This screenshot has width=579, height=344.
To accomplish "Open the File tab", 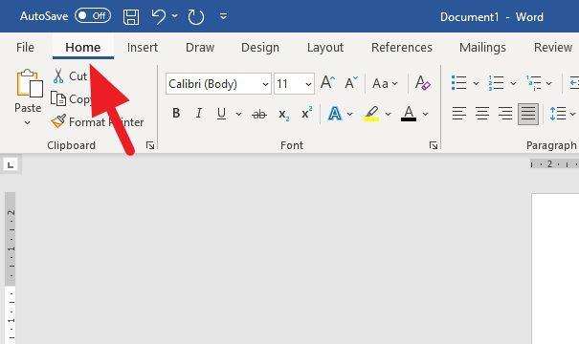I will pyautogui.click(x=25, y=47).
